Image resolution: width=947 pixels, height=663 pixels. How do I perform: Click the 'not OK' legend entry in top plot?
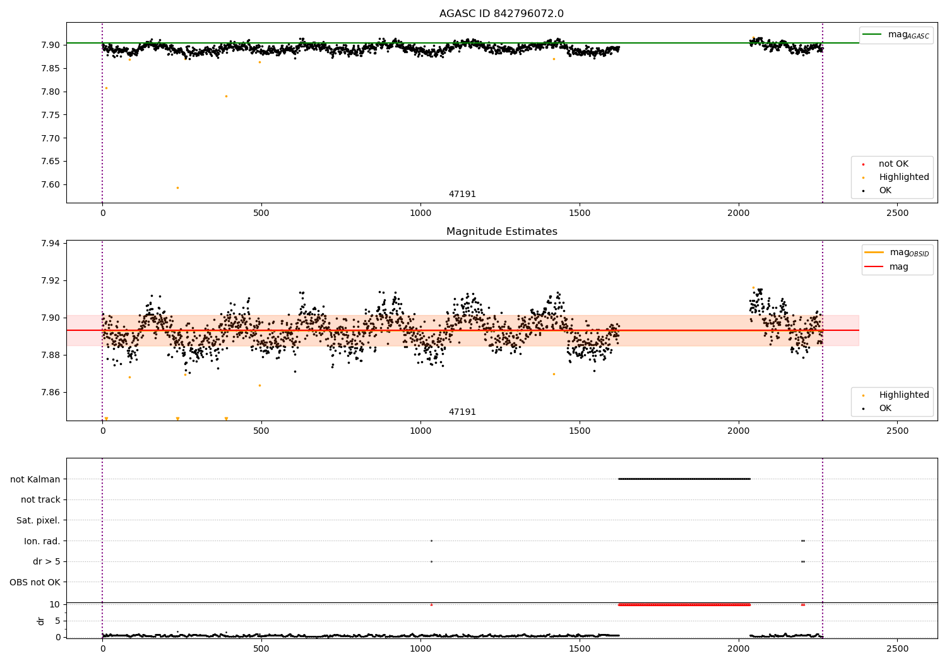click(x=885, y=164)
